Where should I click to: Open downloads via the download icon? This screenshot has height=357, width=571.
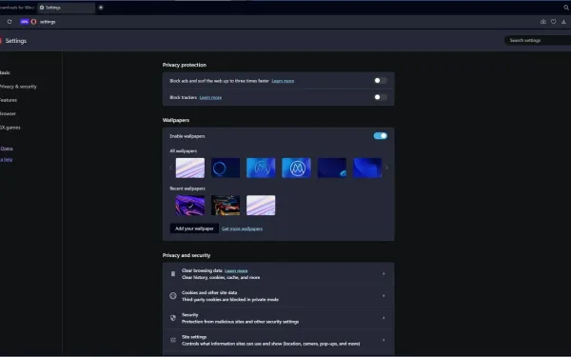click(563, 22)
